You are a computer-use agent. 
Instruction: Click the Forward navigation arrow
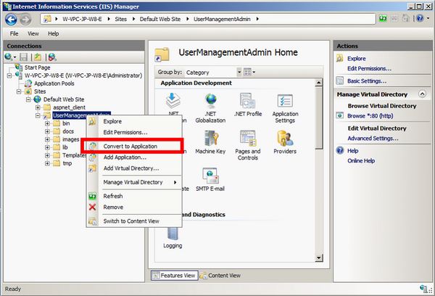[x=25, y=20]
